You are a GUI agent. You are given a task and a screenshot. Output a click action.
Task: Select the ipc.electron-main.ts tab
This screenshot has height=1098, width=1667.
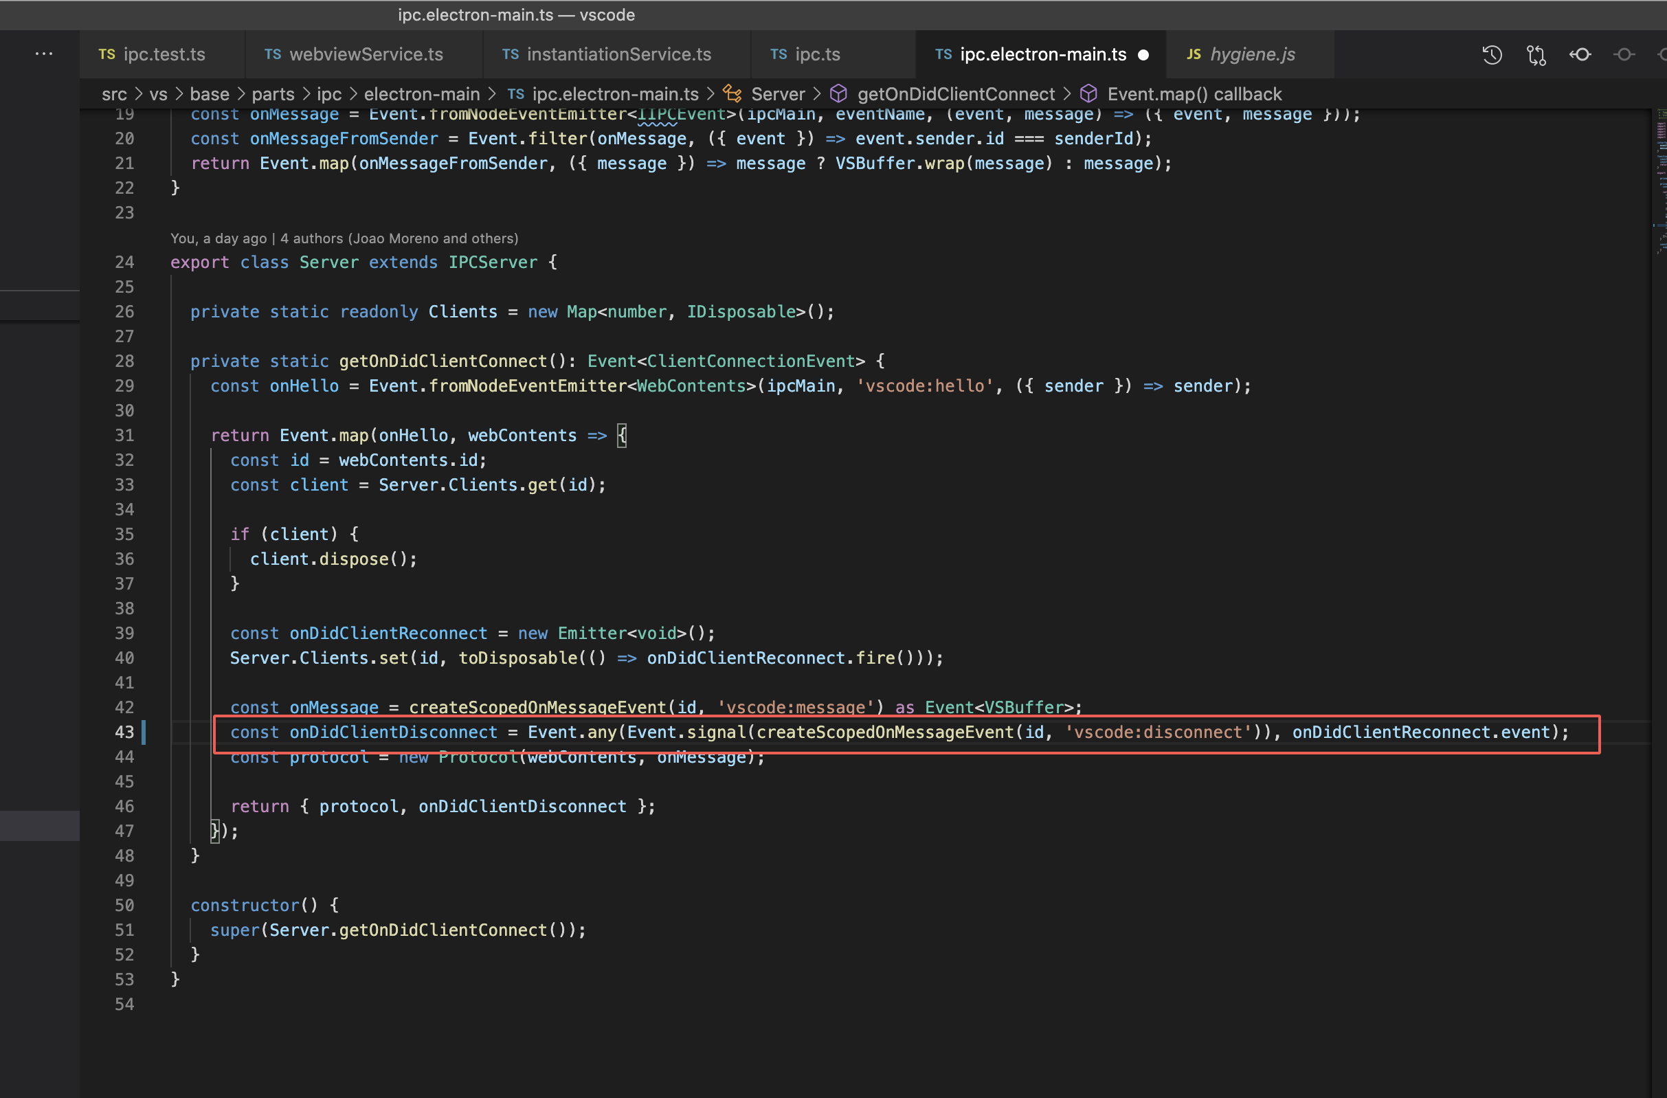coord(1041,54)
